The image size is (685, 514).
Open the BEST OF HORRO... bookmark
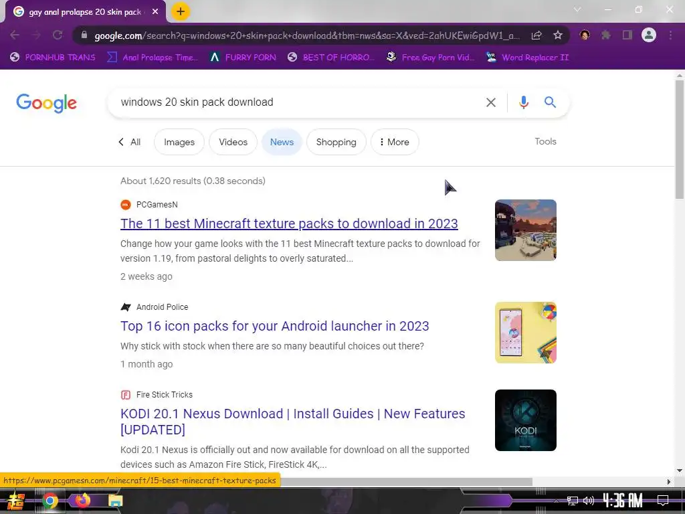pyautogui.click(x=330, y=58)
